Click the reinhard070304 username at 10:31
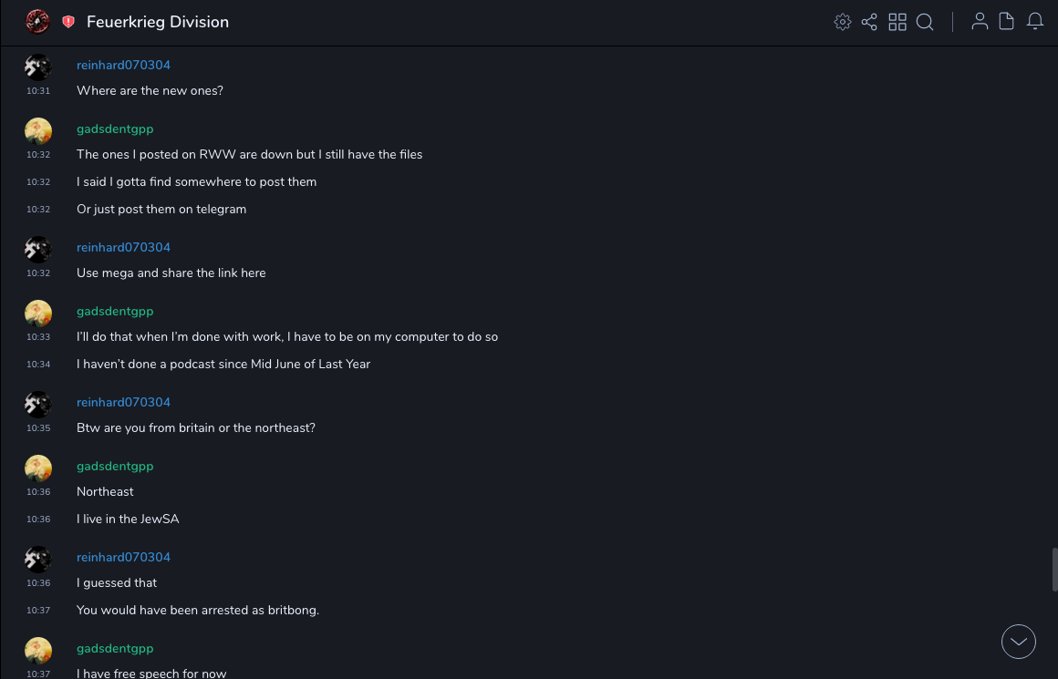The image size is (1058, 679). [123, 66]
